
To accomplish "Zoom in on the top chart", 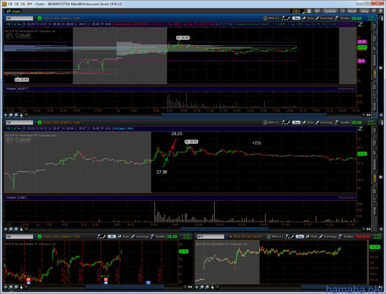I will pos(11,115).
